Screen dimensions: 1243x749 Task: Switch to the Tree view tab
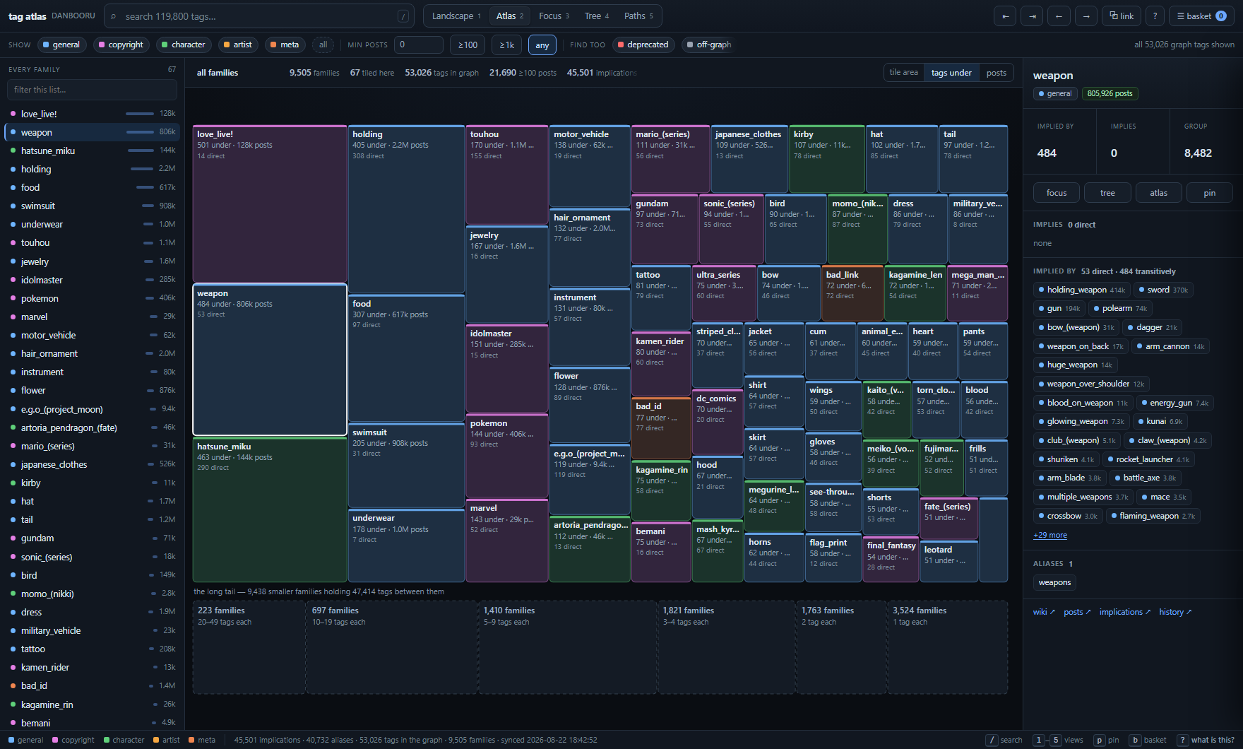point(597,16)
